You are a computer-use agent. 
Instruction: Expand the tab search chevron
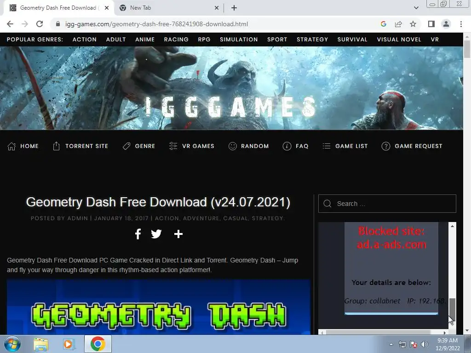pyautogui.click(x=416, y=8)
